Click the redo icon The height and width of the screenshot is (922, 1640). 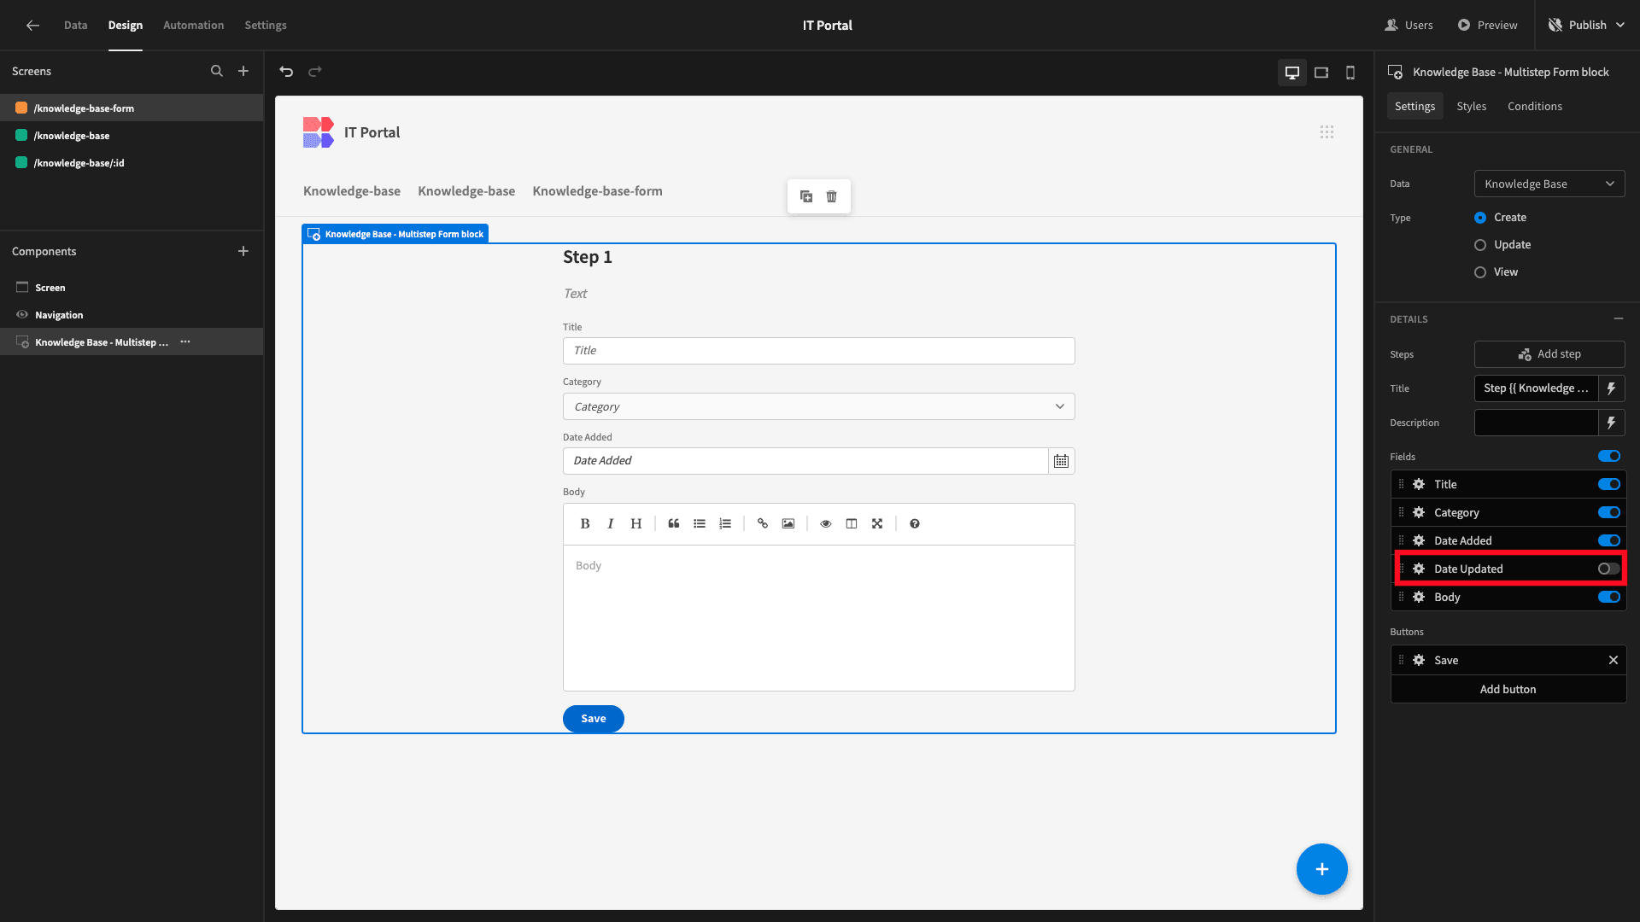tap(315, 72)
